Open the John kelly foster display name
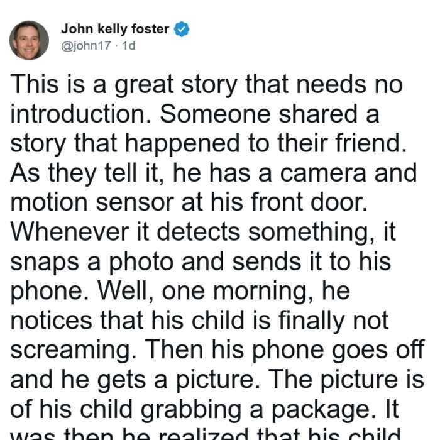Viewport: 440px width, 440px height. click(x=115, y=29)
